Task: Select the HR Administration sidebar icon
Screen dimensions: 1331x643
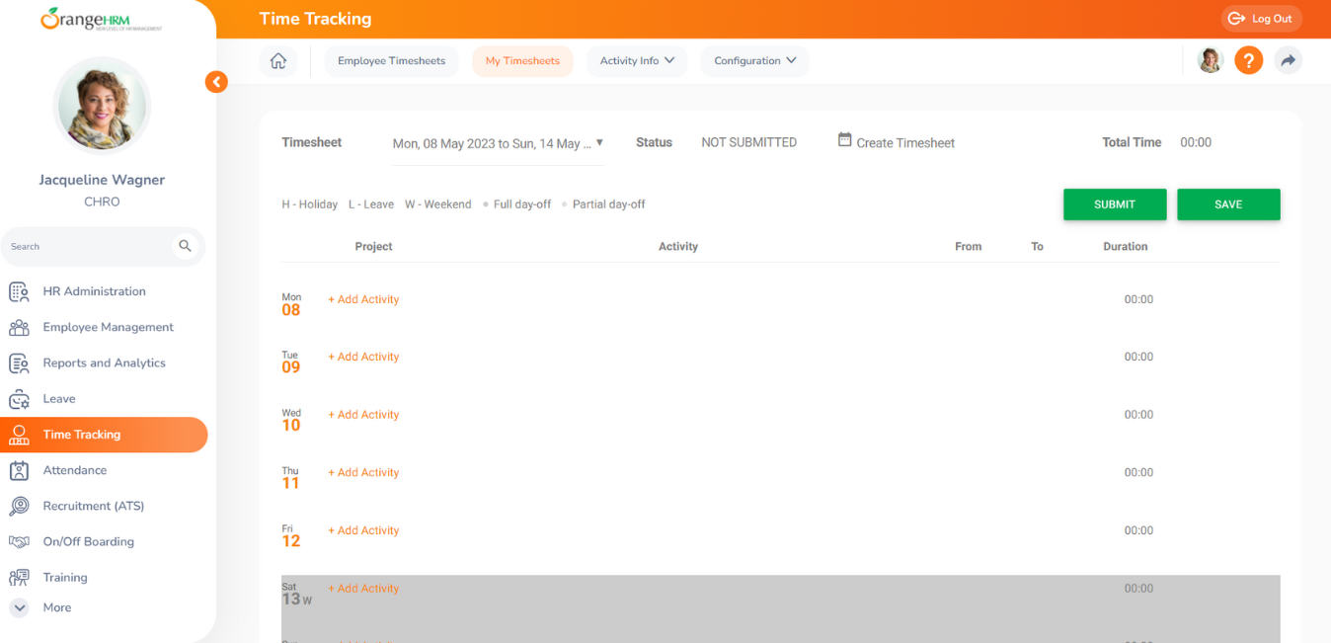Action: (x=20, y=291)
